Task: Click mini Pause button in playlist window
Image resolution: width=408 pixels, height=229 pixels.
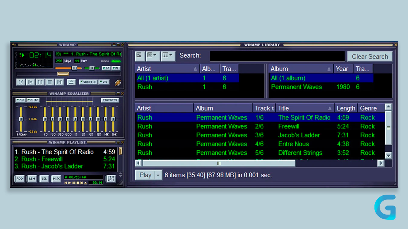Action: coord(74,183)
